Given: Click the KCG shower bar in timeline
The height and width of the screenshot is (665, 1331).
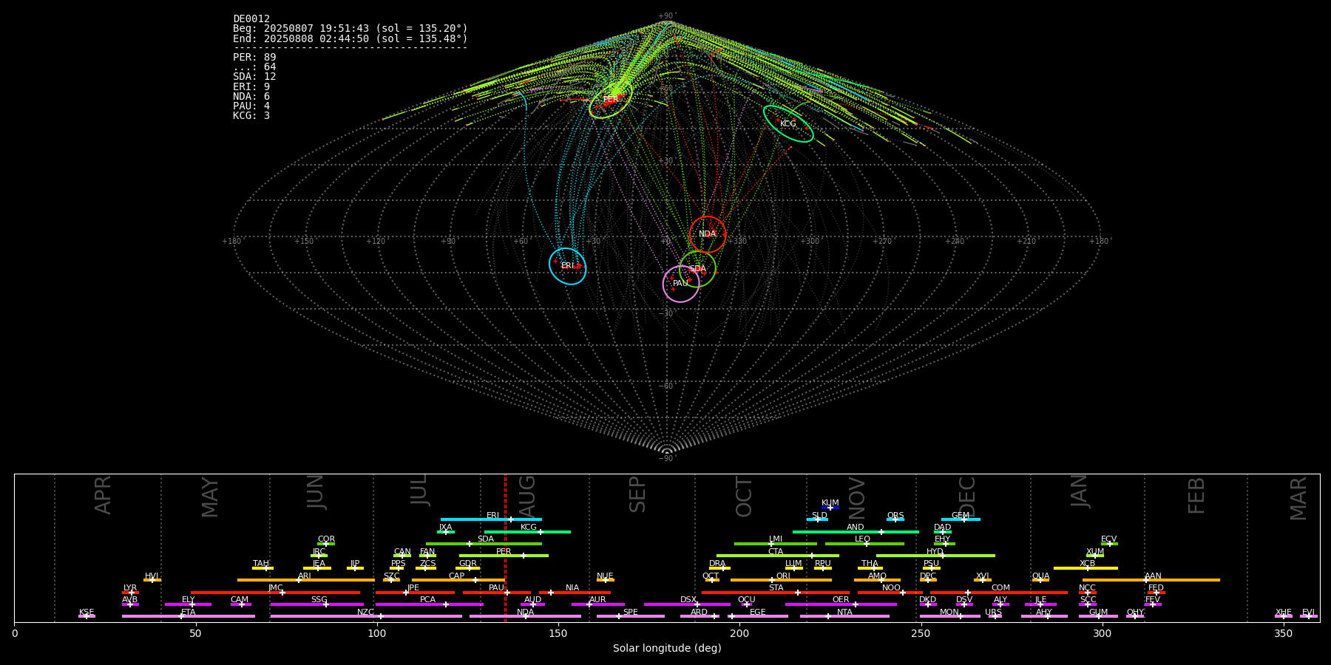Looking at the screenshot, I should tap(527, 532).
